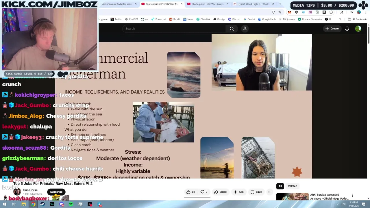The width and height of the screenshot is (370, 208).
Task: Open the Gemini bookmark
Action: point(249,19)
